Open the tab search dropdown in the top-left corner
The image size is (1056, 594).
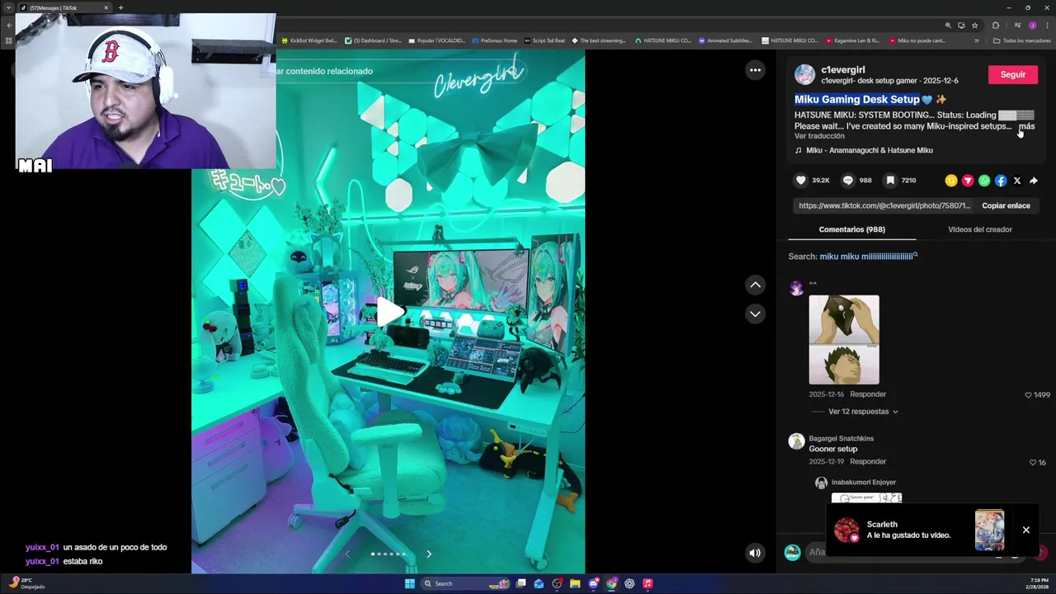point(9,7)
